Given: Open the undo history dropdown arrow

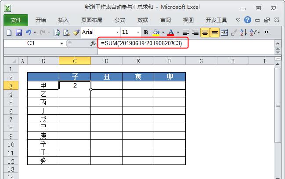Looking at the screenshot, I should (x=35, y=33).
